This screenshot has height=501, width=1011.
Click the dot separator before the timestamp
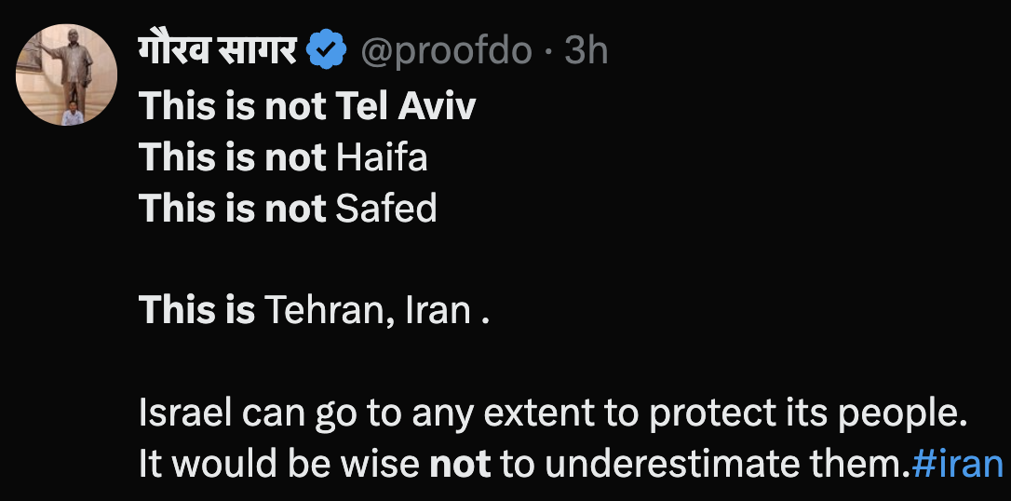(x=550, y=51)
